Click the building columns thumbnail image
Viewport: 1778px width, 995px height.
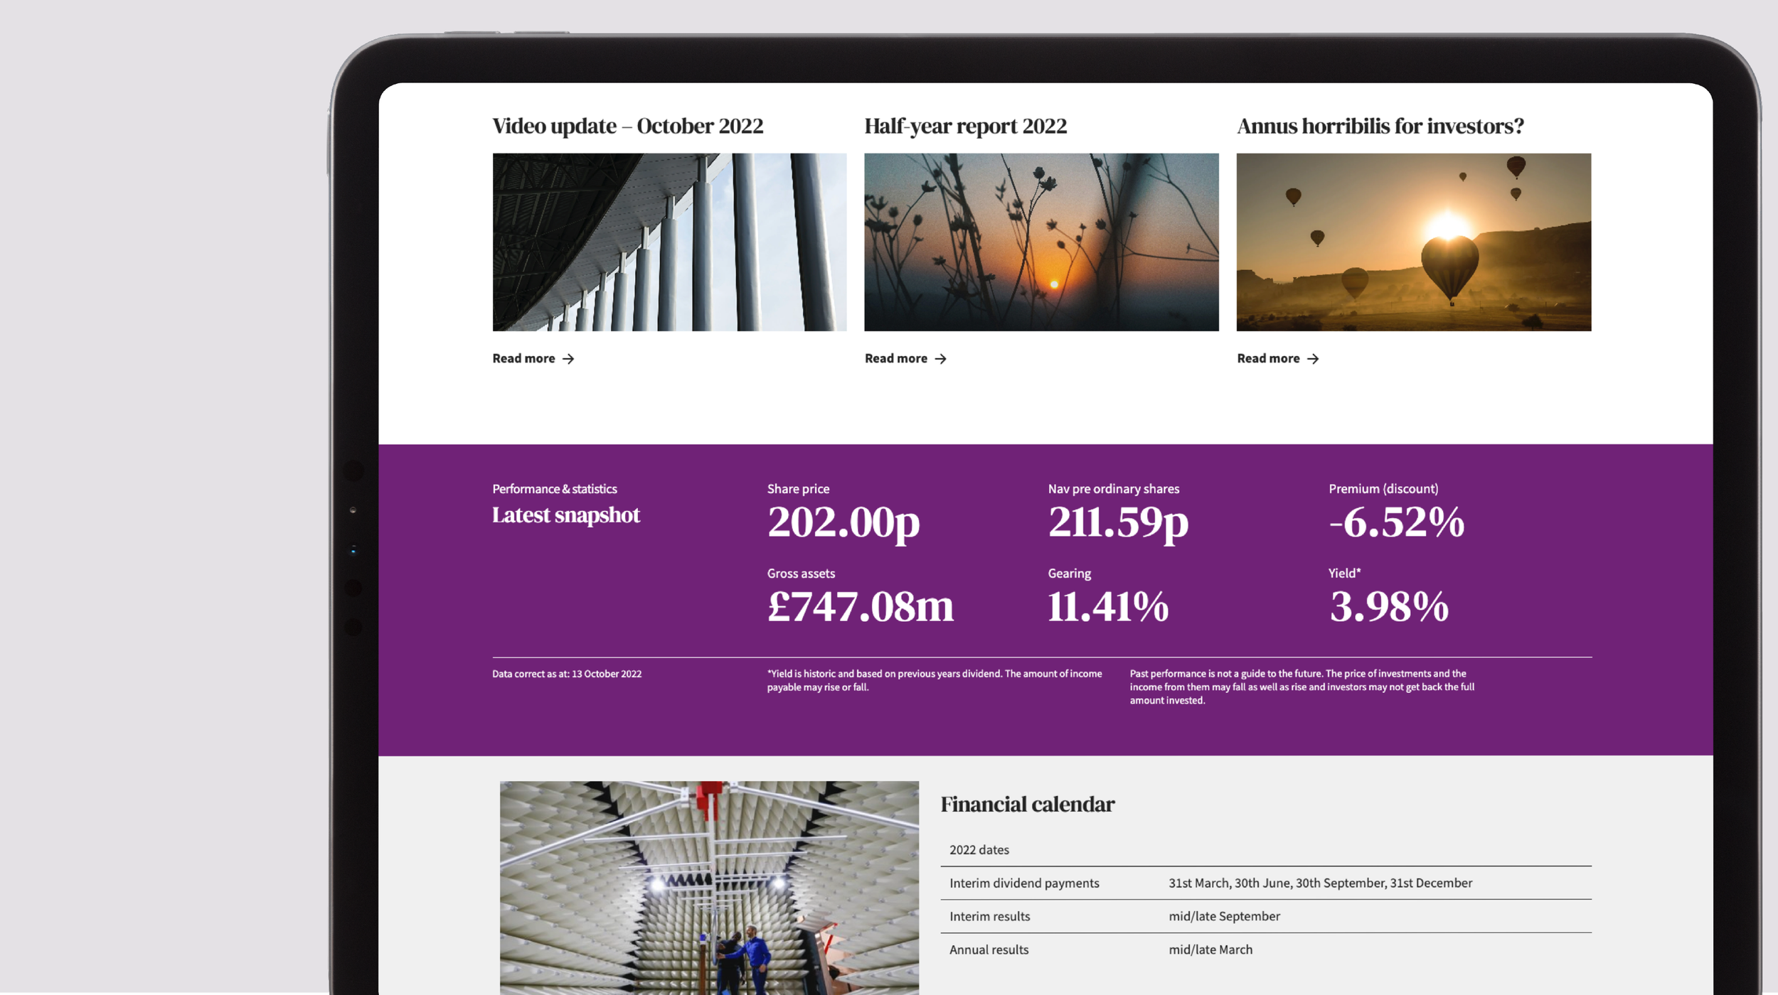pos(669,242)
